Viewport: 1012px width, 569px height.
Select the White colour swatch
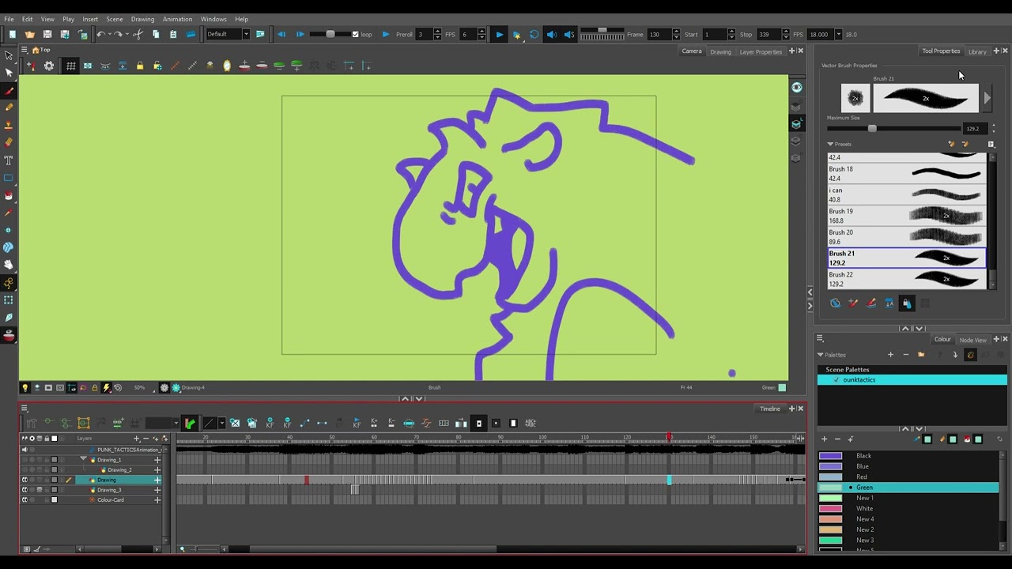pos(830,509)
